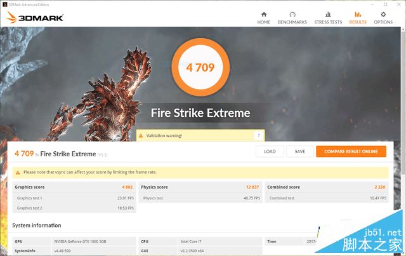Click the 3DMark title bar app icon
Viewport: 406px width, 256px height.
click(x=4, y=4)
